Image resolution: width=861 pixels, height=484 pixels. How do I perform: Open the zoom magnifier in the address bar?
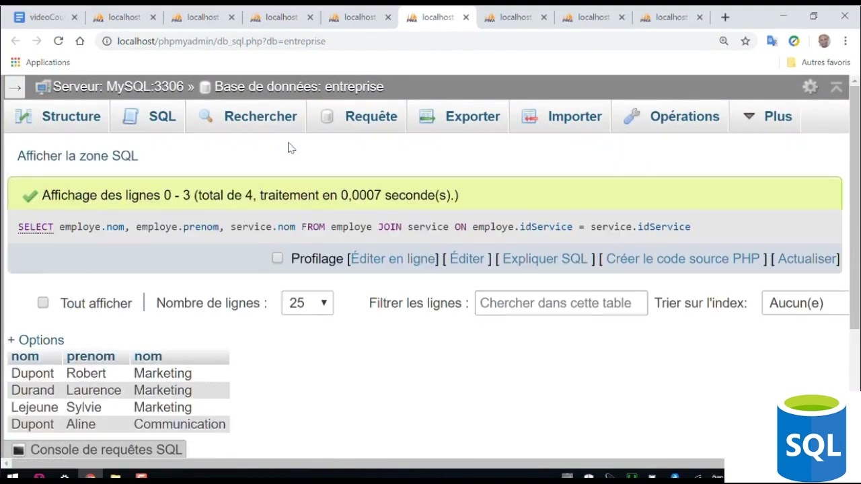[x=724, y=41]
